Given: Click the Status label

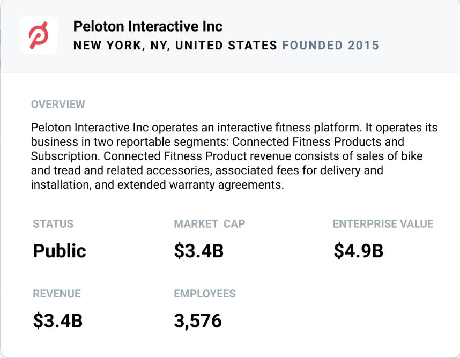Looking at the screenshot, I should pos(53,223).
